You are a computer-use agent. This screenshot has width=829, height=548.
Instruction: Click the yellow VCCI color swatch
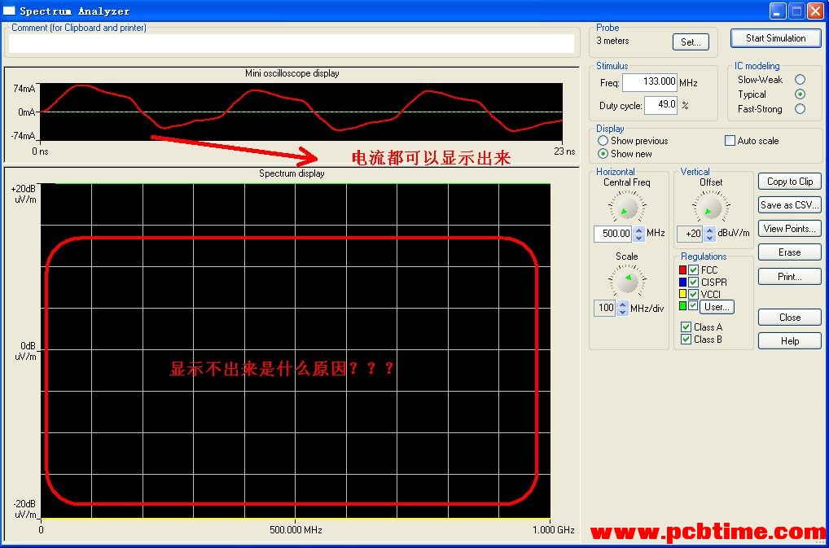pos(682,294)
